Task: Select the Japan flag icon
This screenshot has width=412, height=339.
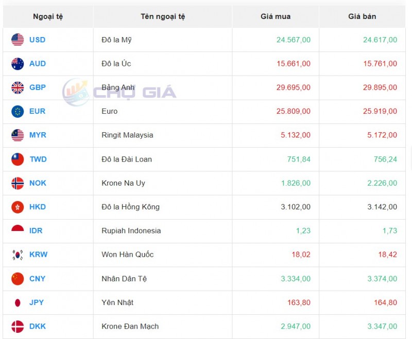Action: click(18, 302)
